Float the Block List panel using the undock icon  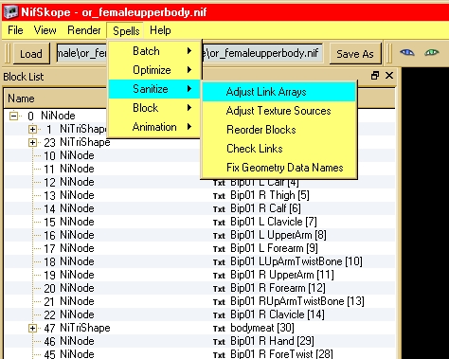(x=375, y=76)
